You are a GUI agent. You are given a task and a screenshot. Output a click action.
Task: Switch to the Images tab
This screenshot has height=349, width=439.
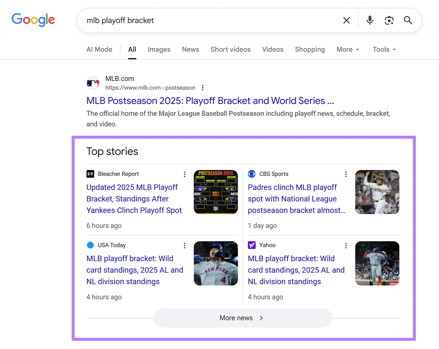[x=159, y=49]
